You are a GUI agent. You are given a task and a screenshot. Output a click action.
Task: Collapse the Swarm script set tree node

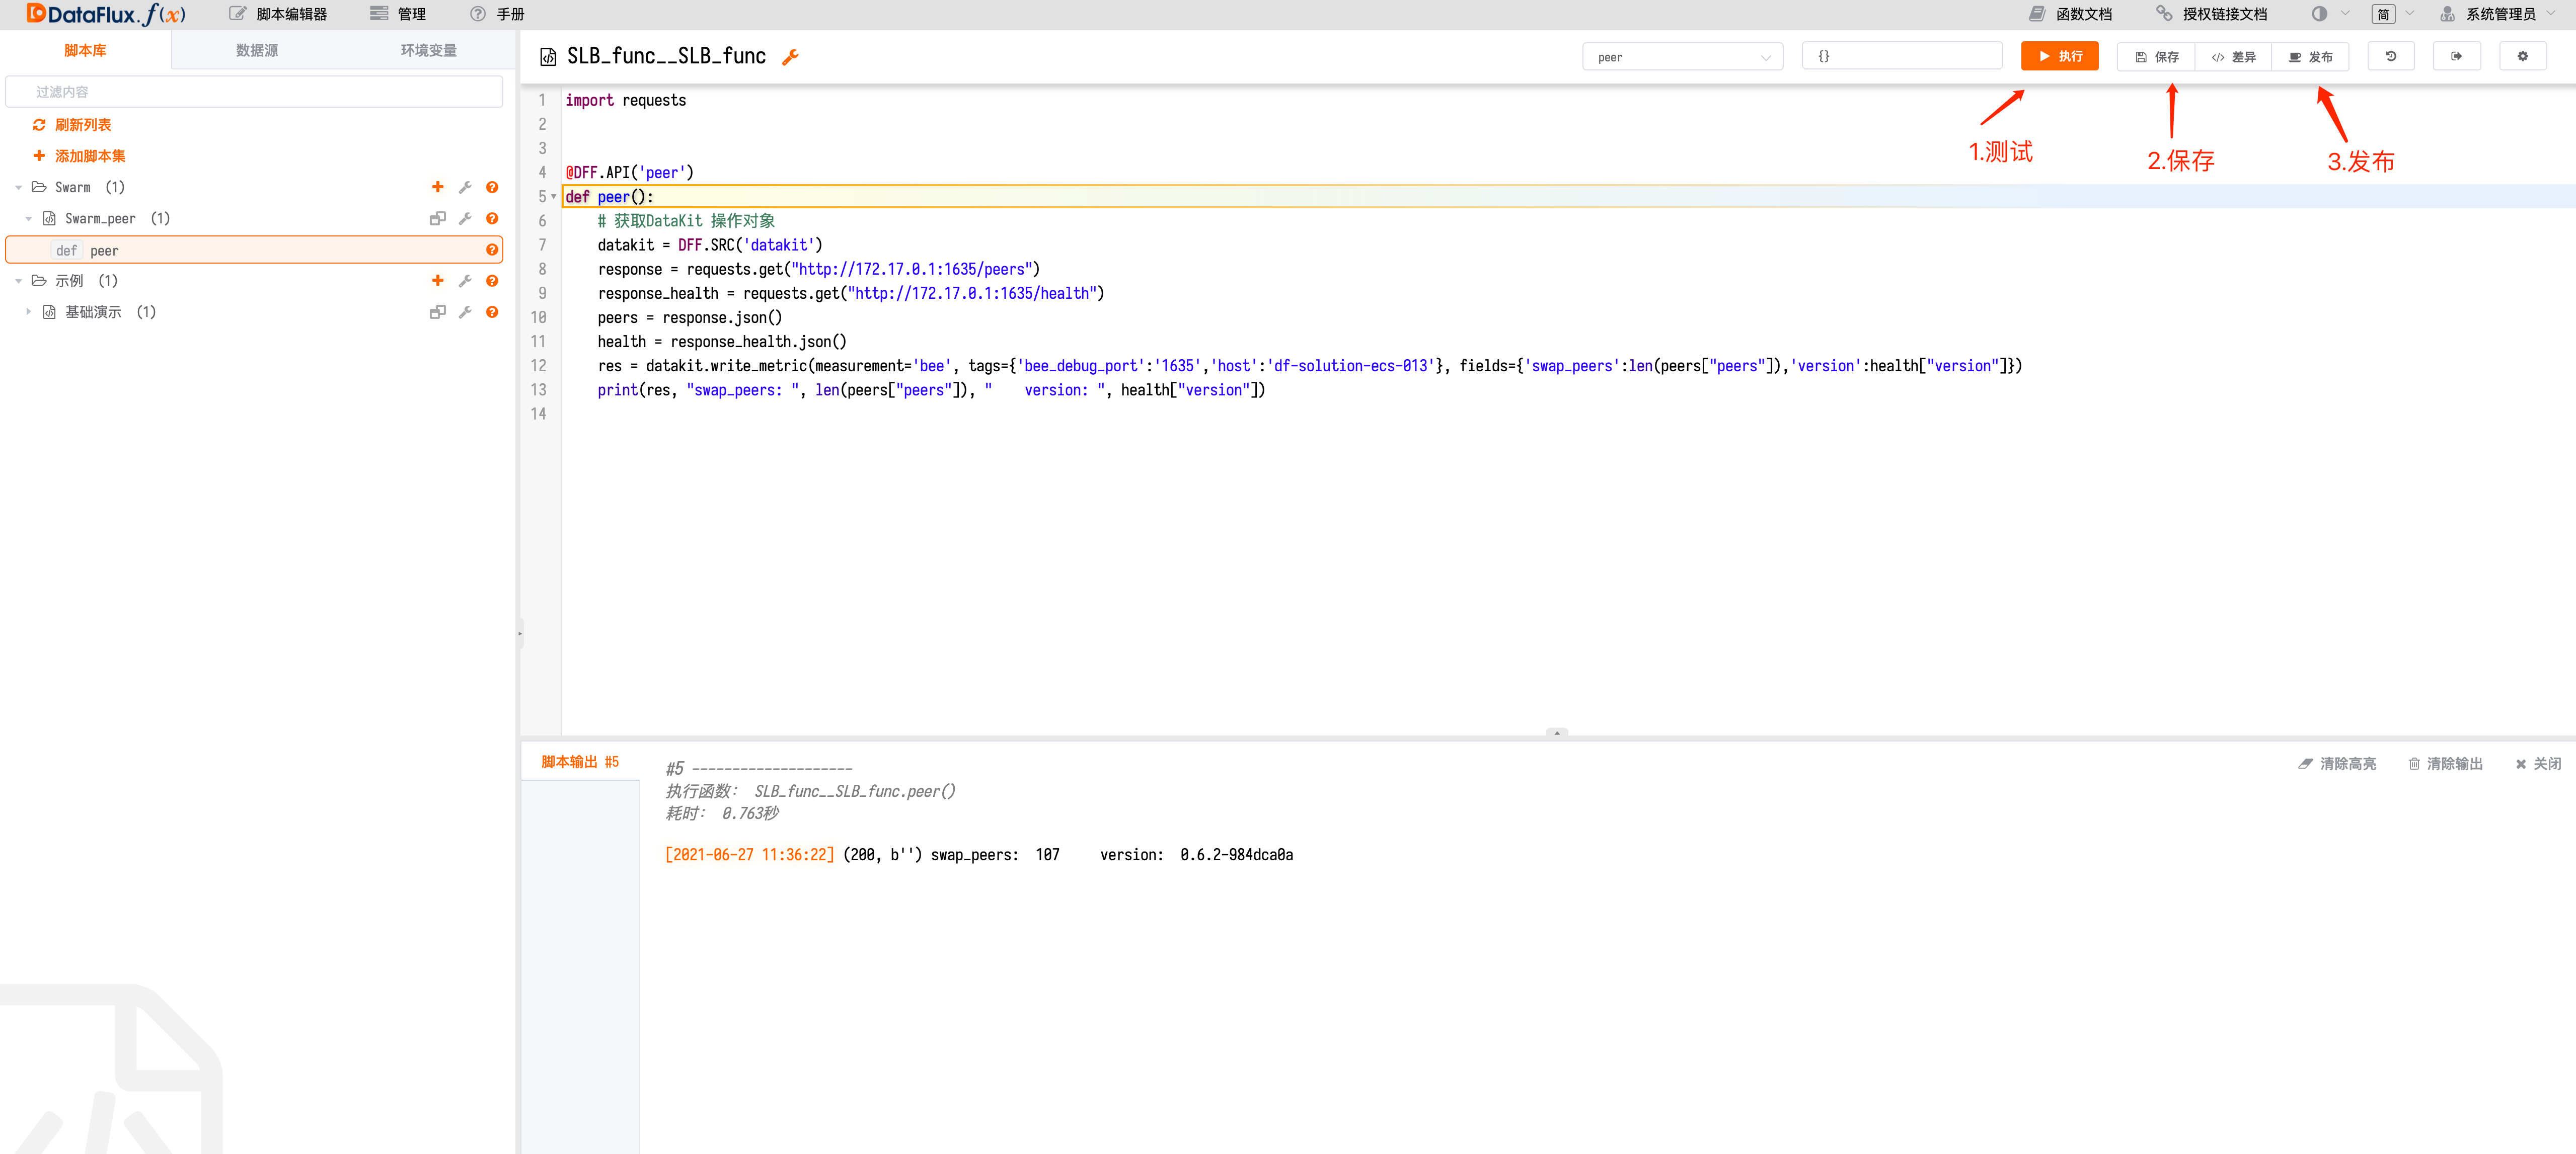click(19, 187)
